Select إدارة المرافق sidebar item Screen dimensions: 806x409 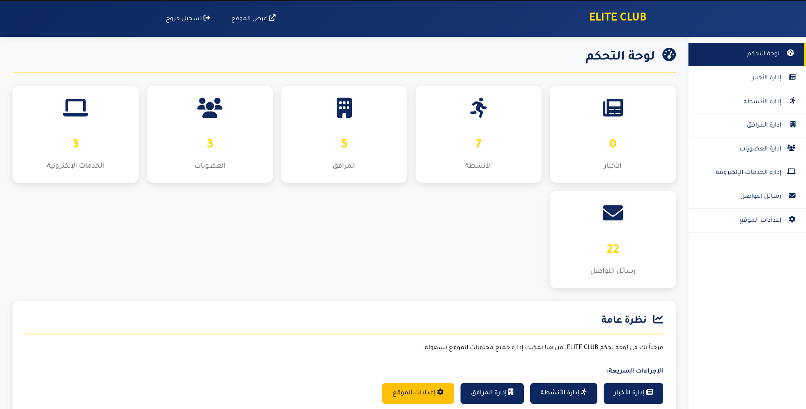(x=747, y=125)
